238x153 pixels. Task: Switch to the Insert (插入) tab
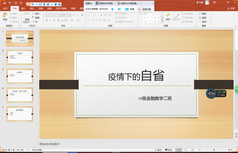coord(23,8)
